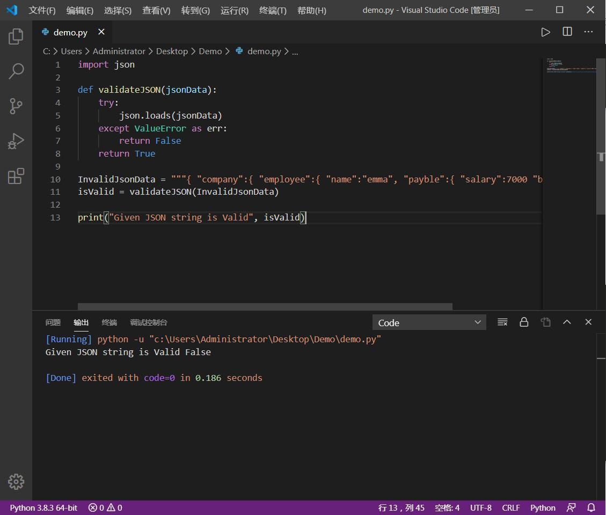Run the Python file with the play button
Screen dimensions: 606x515
click(546, 32)
